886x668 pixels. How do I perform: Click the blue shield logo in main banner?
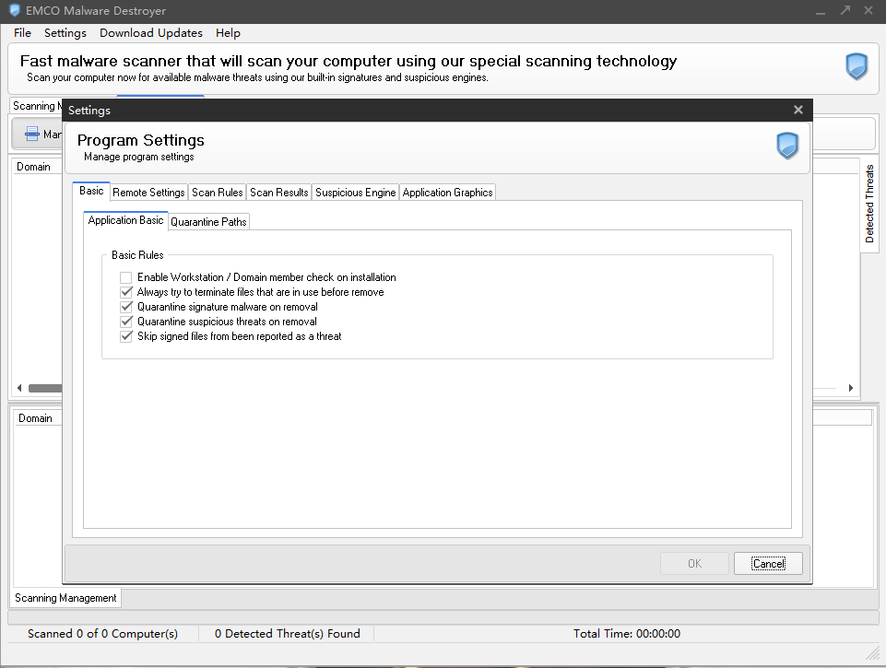pyautogui.click(x=856, y=66)
